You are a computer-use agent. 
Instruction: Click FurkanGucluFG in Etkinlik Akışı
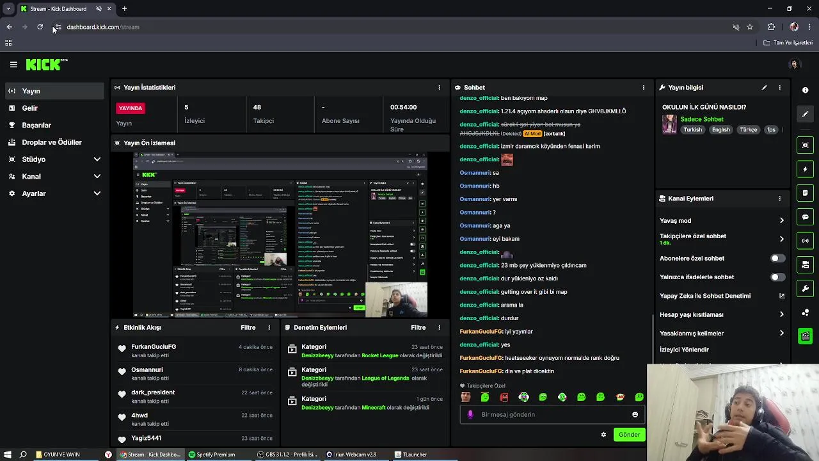pyautogui.click(x=154, y=347)
